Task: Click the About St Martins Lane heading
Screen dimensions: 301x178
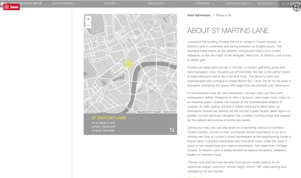Action: (x=228, y=30)
